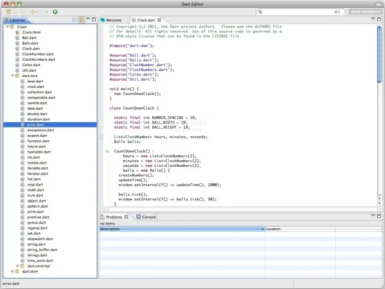Viewport: 385px width, 289px height.
Task: Click the exceptions.dart file icon
Action: (23, 130)
